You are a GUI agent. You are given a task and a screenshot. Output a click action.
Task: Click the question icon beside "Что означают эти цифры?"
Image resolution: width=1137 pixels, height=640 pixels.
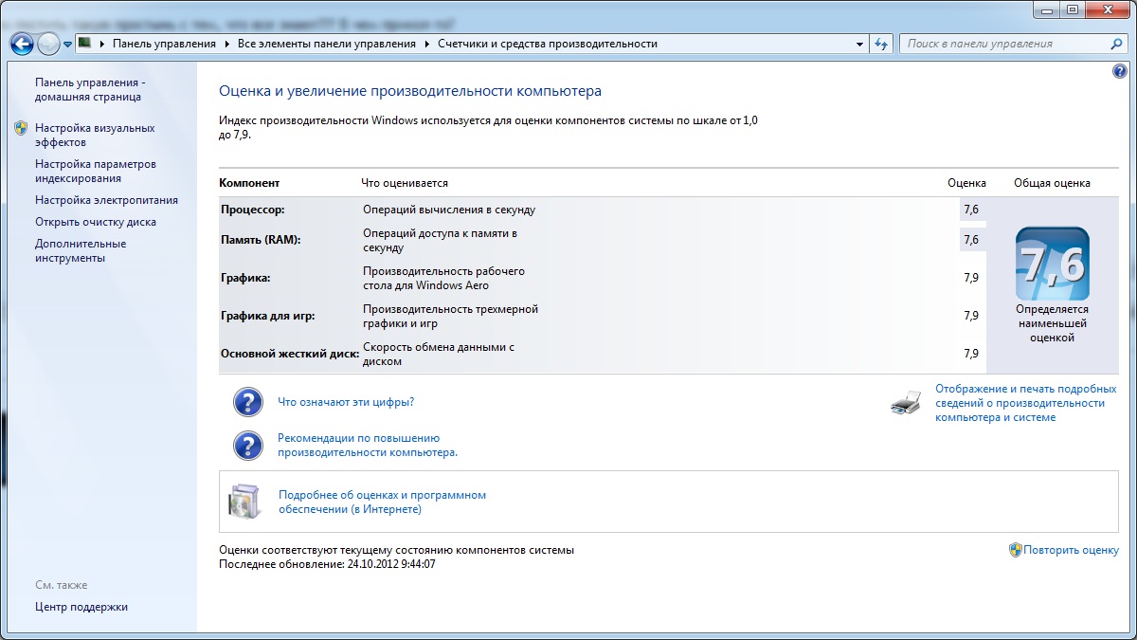(x=247, y=402)
